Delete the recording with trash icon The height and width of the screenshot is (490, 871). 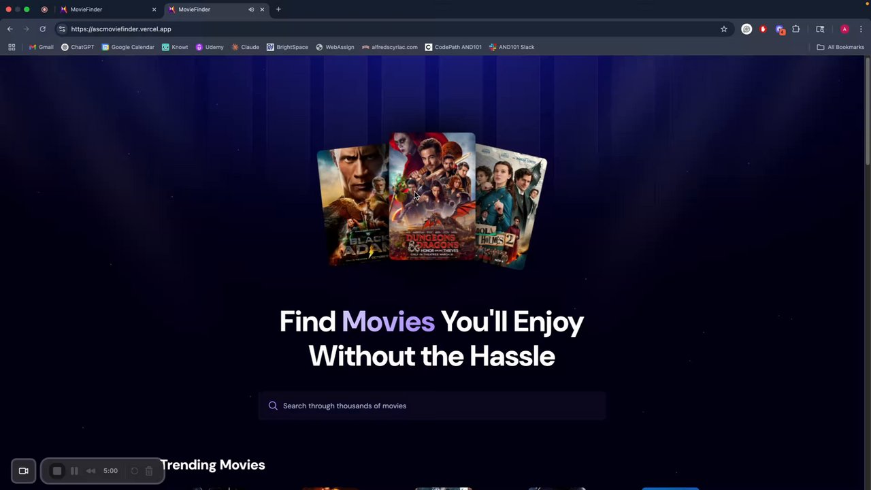click(x=149, y=471)
